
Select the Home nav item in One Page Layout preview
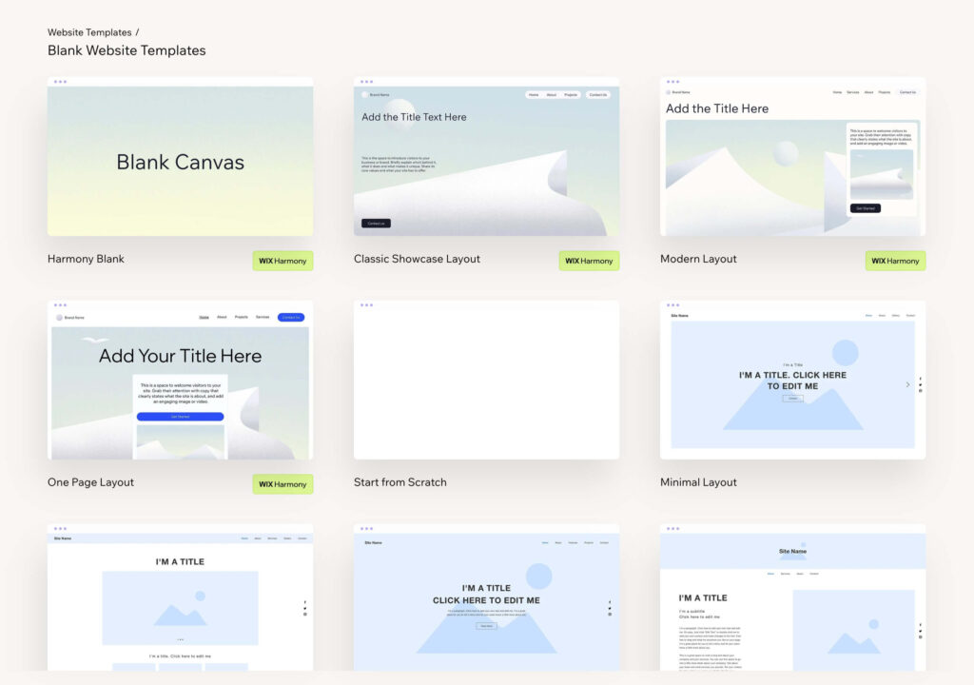(x=204, y=317)
